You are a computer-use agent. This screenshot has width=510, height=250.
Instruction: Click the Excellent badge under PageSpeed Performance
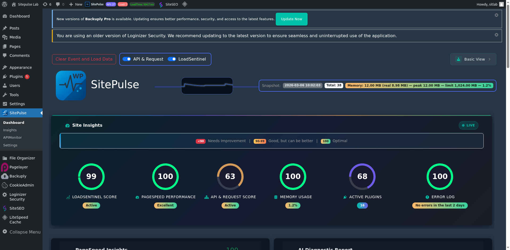coord(165,205)
